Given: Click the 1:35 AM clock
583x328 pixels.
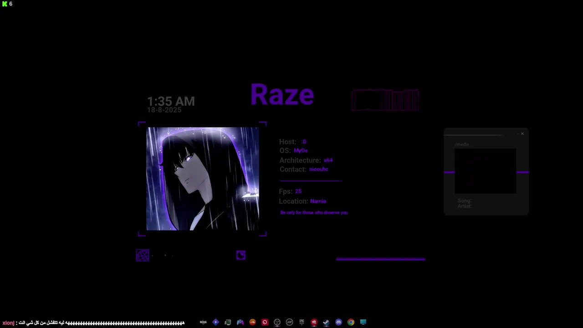Looking at the screenshot, I should [171, 101].
